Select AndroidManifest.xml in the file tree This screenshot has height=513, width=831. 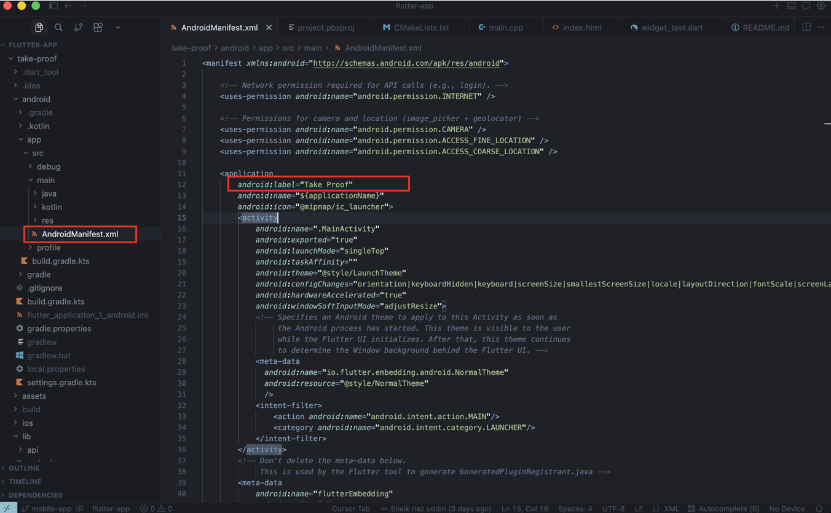click(x=81, y=234)
